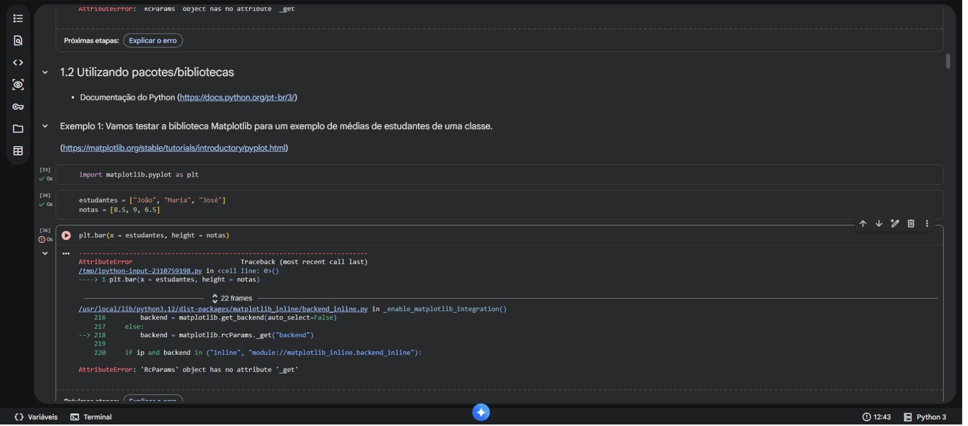Open the cell's three-dot more options menu
Image resolution: width=968 pixels, height=426 pixels.
coord(927,224)
